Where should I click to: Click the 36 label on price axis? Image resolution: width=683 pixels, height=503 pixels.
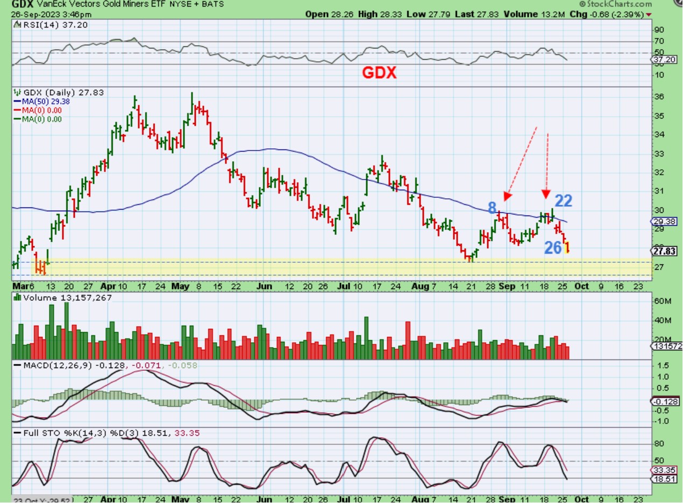click(x=658, y=97)
